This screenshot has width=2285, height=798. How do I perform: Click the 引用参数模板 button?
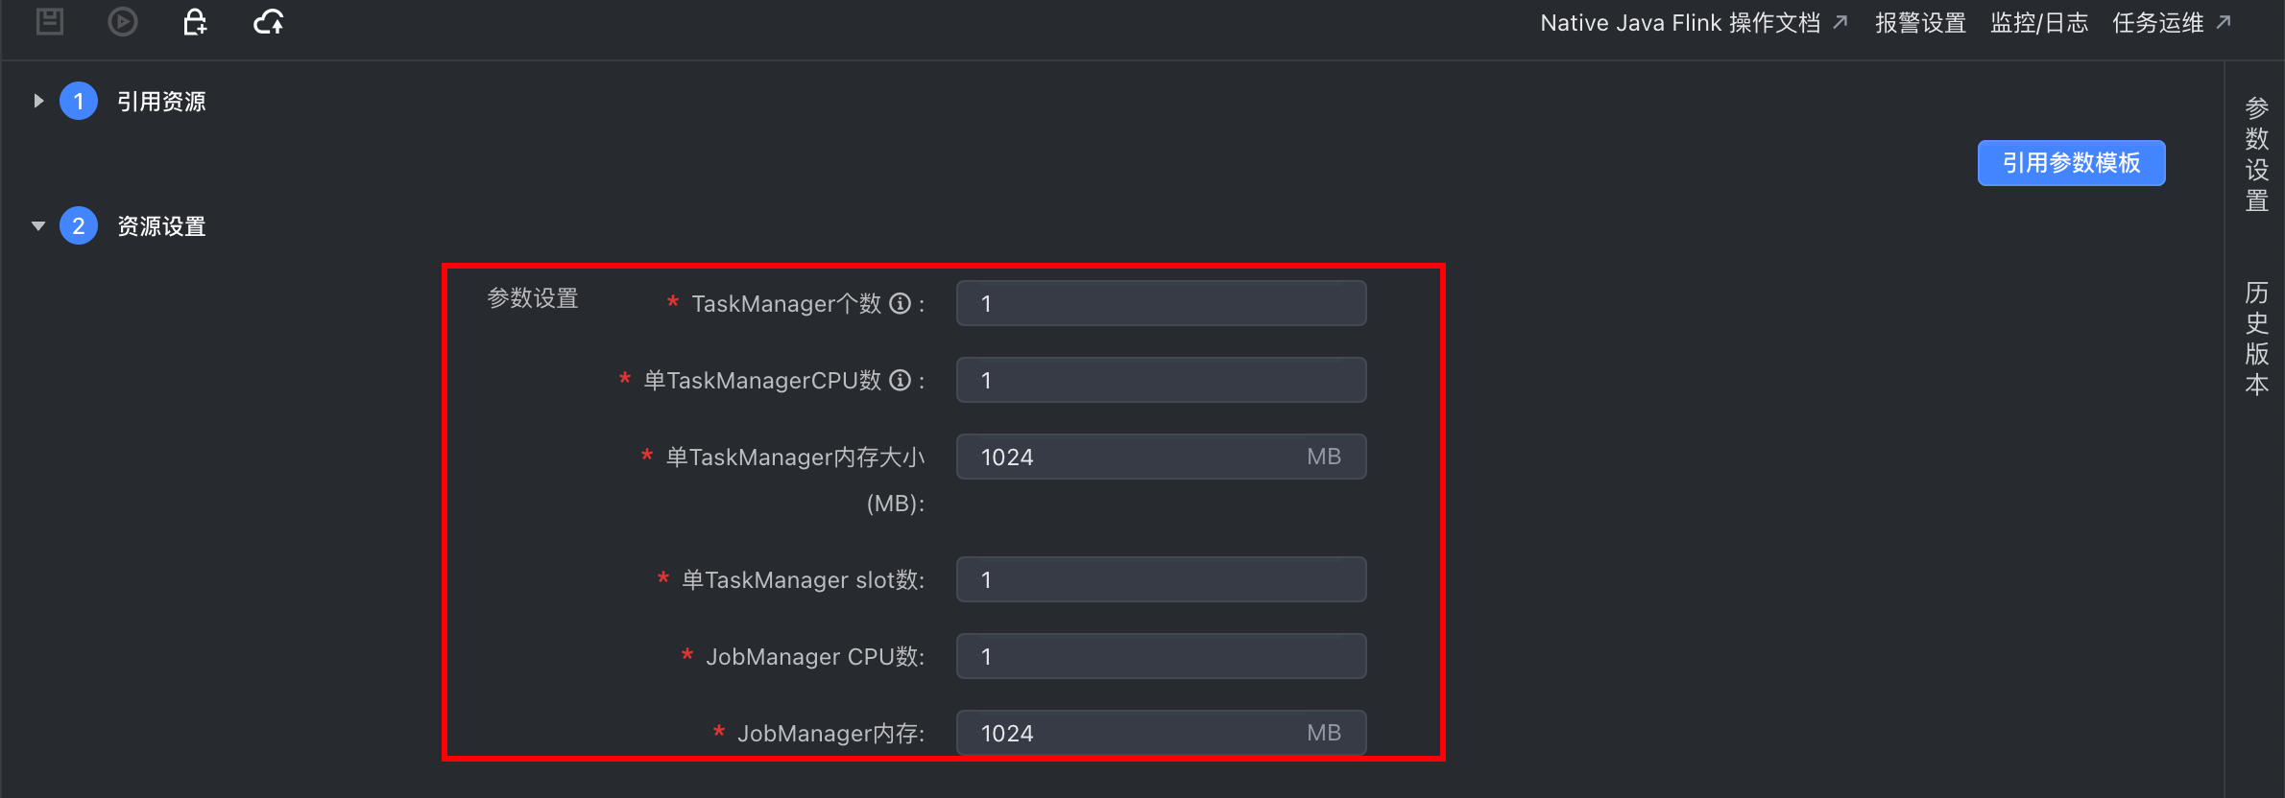[x=2071, y=163]
